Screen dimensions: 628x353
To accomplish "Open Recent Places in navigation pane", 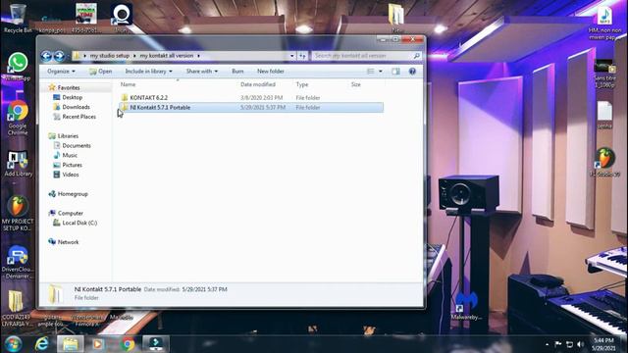I will 78,117.
